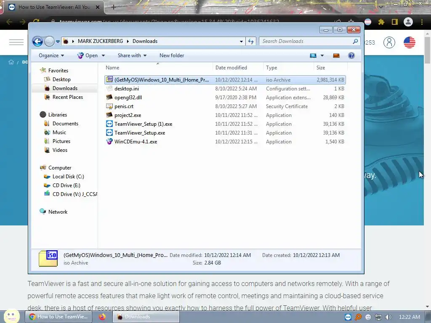Click the MARK ZUCKERBERG breadcrumb
The width and height of the screenshot is (431, 323).
click(100, 41)
